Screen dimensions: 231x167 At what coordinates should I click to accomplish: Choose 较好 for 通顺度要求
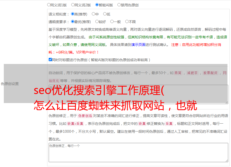97,22
